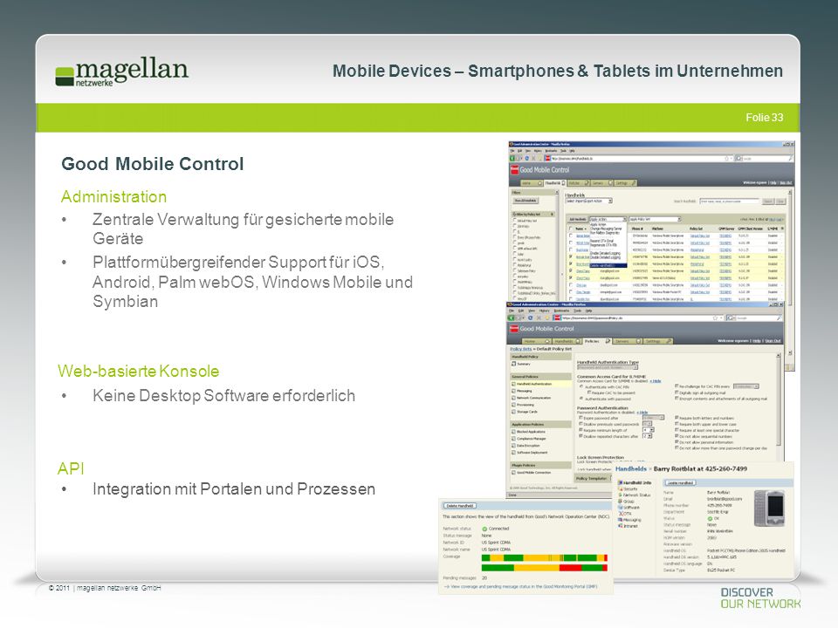
Task: Open Storage Cards under General Policies
Action: pos(523,412)
